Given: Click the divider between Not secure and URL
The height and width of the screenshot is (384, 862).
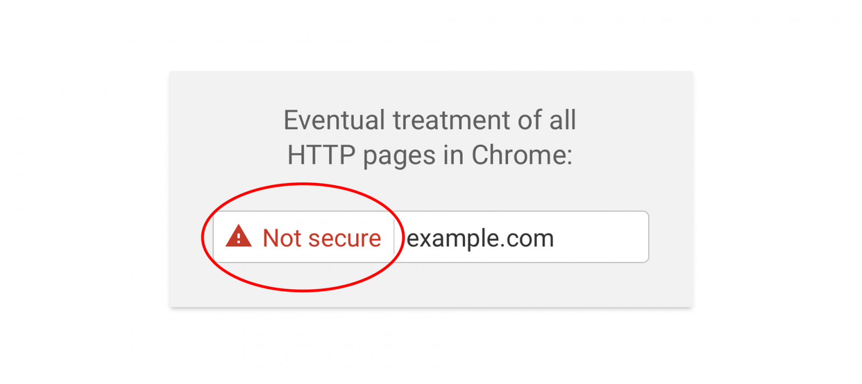Looking at the screenshot, I should tap(394, 237).
